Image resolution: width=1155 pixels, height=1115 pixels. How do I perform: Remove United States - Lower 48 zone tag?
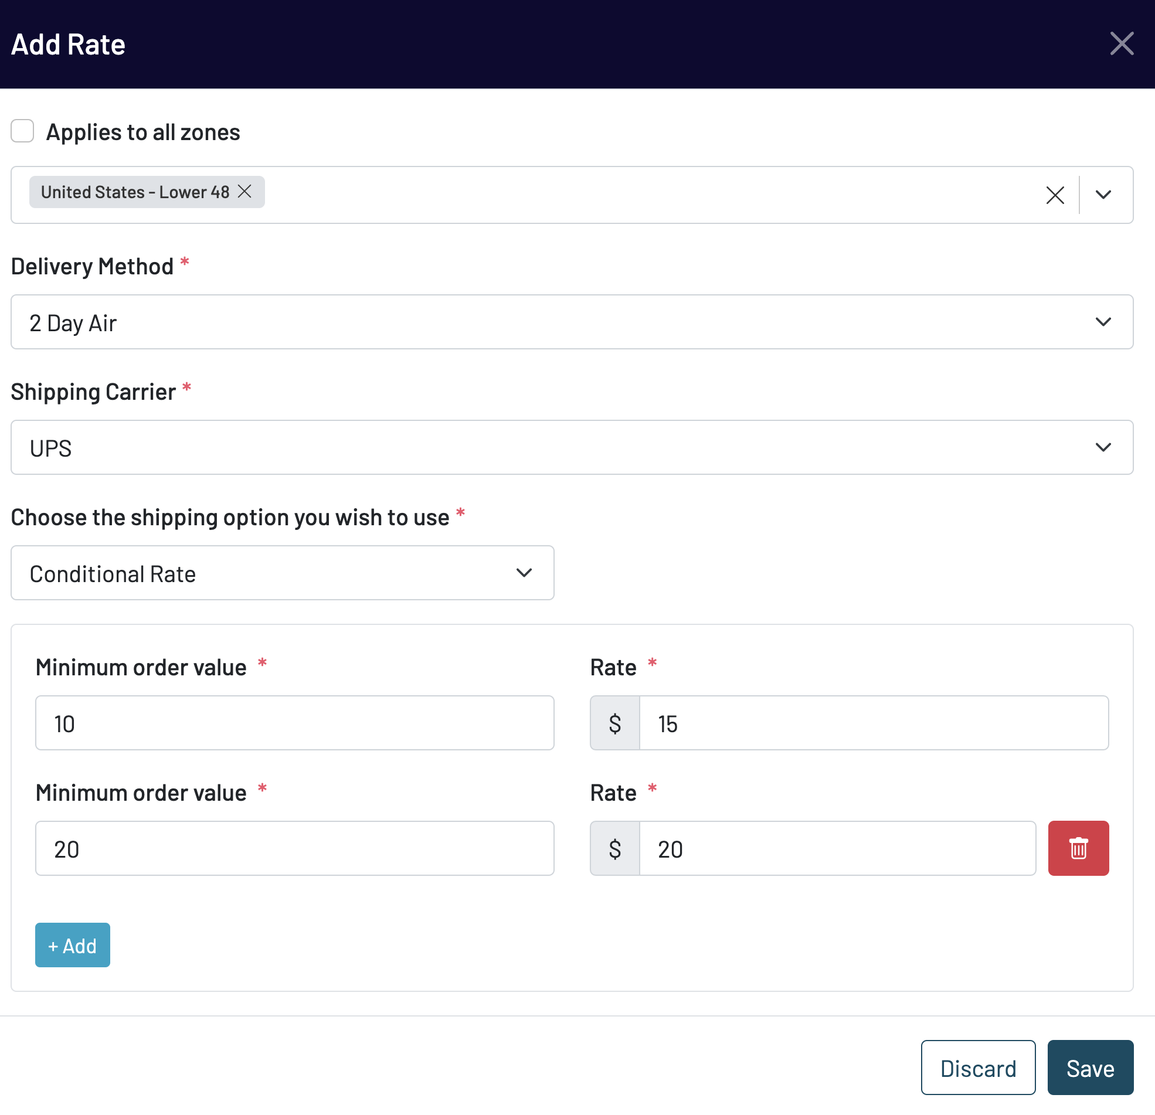[x=244, y=192]
